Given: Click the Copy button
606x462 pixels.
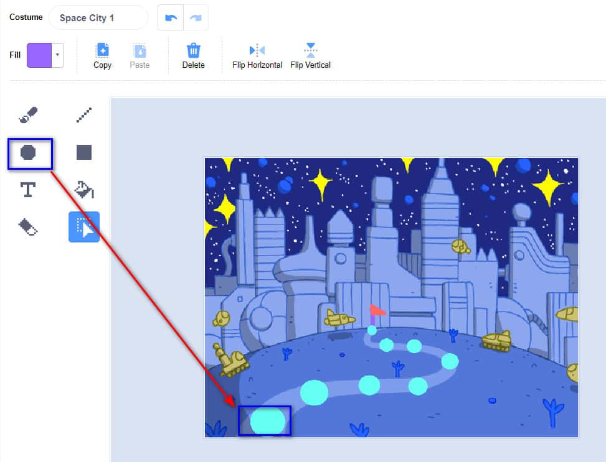Looking at the screenshot, I should pos(102,56).
